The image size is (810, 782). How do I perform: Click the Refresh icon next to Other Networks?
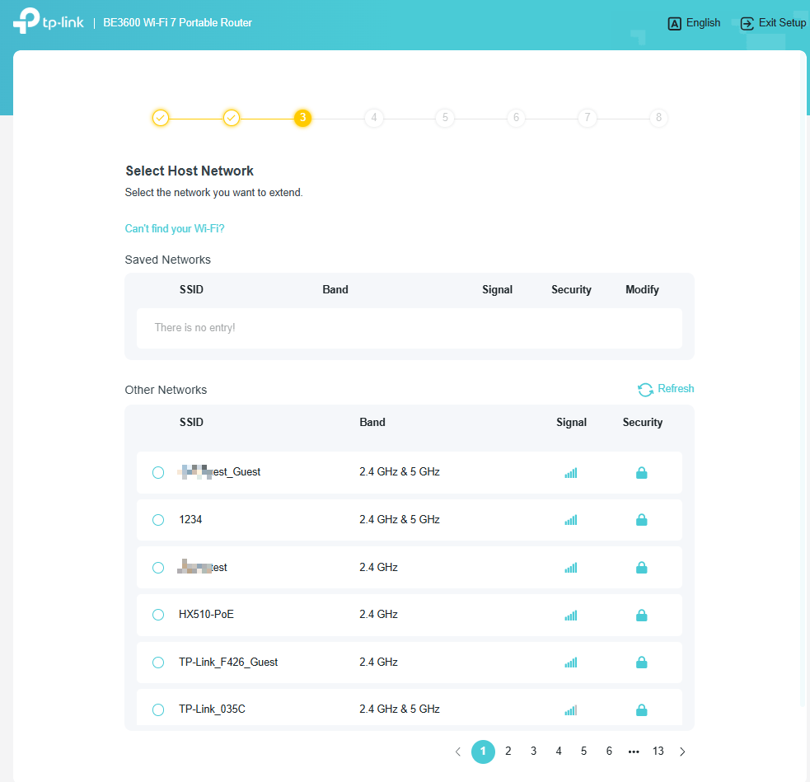[x=645, y=389]
